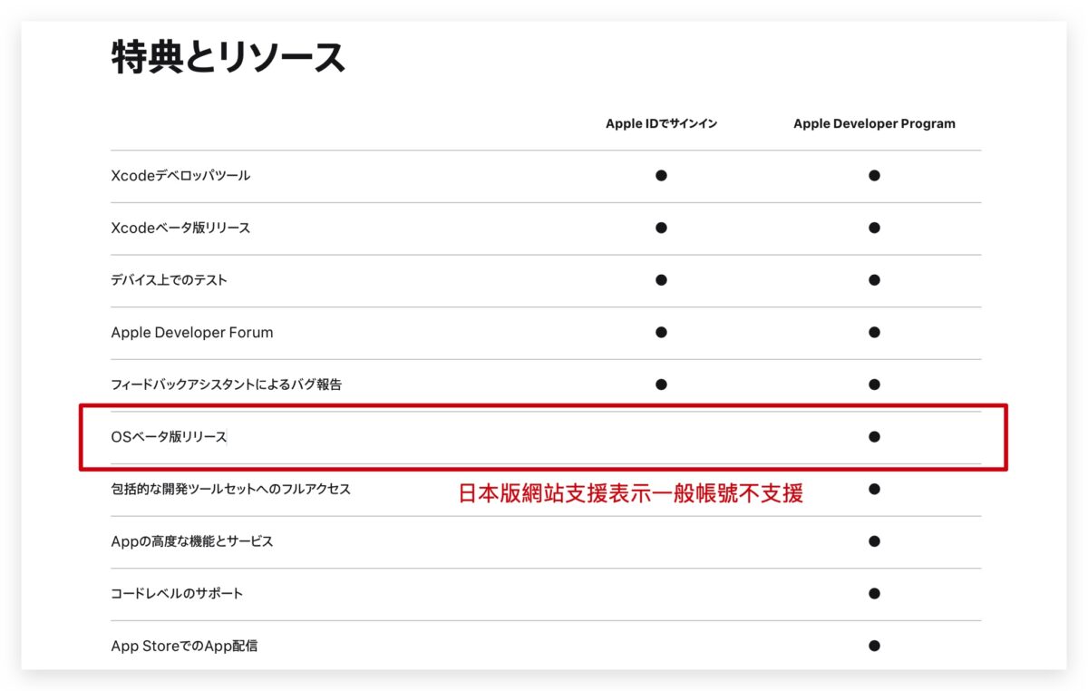Click Apple ID dot in Xcodeデベロッパツール row

click(661, 175)
